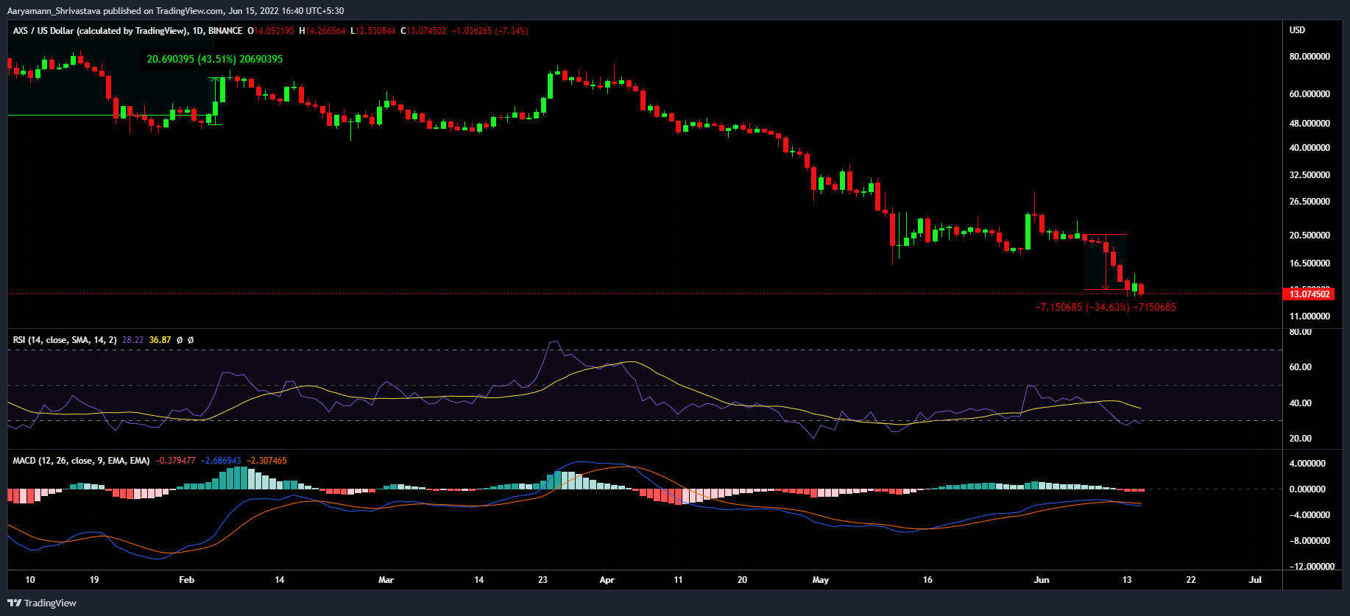Click the MACD line value −2.686943
The height and width of the screenshot is (616, 1350).
(221, 461)
